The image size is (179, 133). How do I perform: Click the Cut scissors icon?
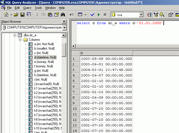click(x=37, y=15)
